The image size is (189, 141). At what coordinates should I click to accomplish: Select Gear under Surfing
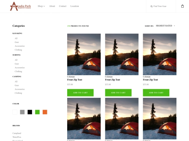17,64
